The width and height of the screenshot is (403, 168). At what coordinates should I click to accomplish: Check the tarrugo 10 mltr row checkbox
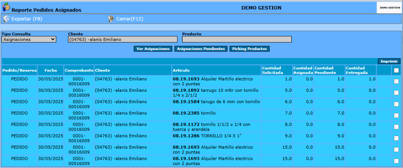tap(397, 93)
